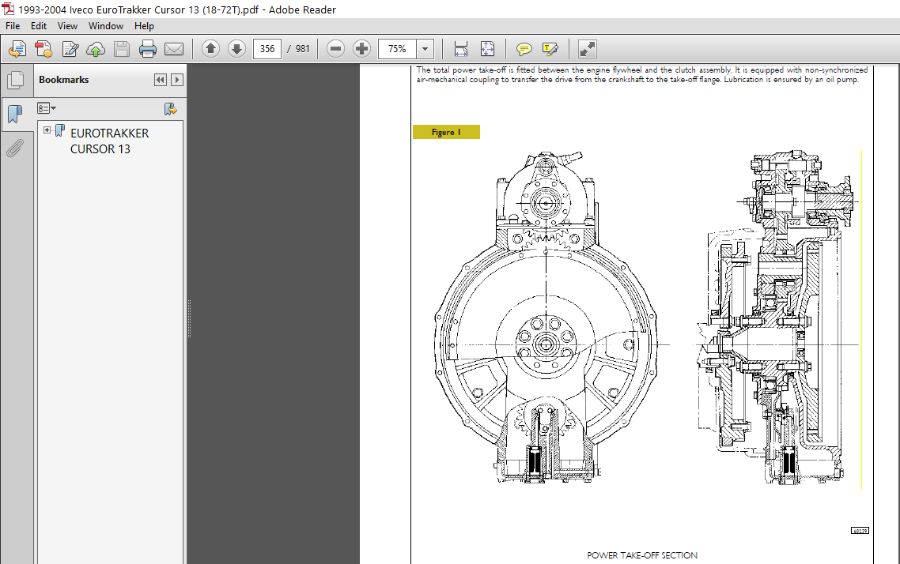This screenshot has height=564, width=900.
Task: Open the File menu
Action: point(13,26)
